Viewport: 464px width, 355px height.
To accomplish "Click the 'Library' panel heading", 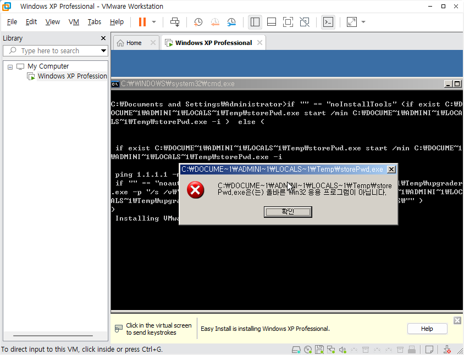I will [13, 38].
